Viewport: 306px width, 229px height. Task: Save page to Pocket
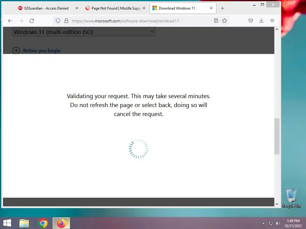(251, 21)
